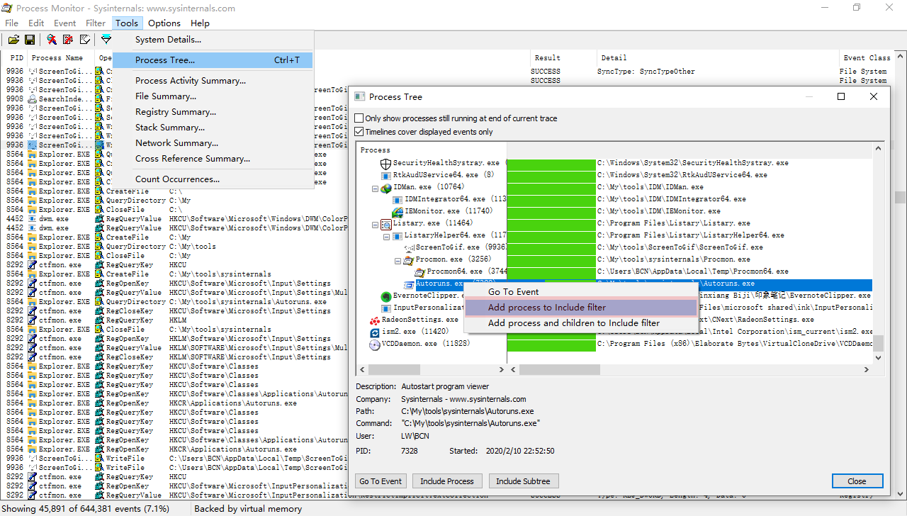Screen dimensions: 907x516
Task: Clear the display using the toolbar icon
Action: pos(67,40)
